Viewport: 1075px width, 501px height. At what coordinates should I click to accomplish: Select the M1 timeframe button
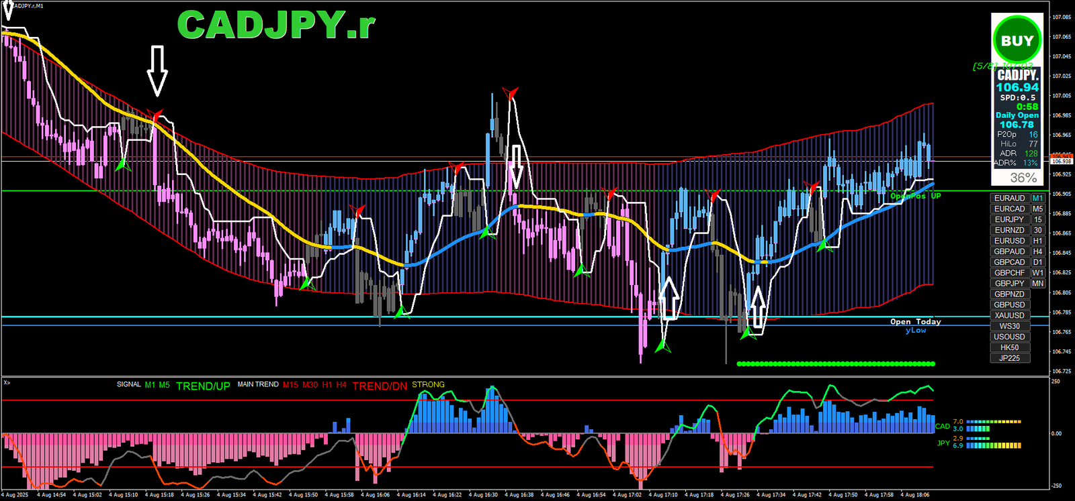1038,198
